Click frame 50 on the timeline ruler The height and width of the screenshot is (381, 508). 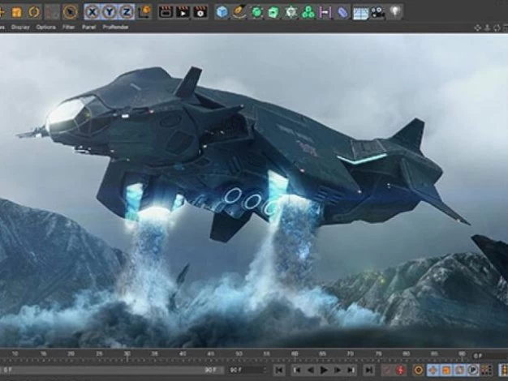238,354
